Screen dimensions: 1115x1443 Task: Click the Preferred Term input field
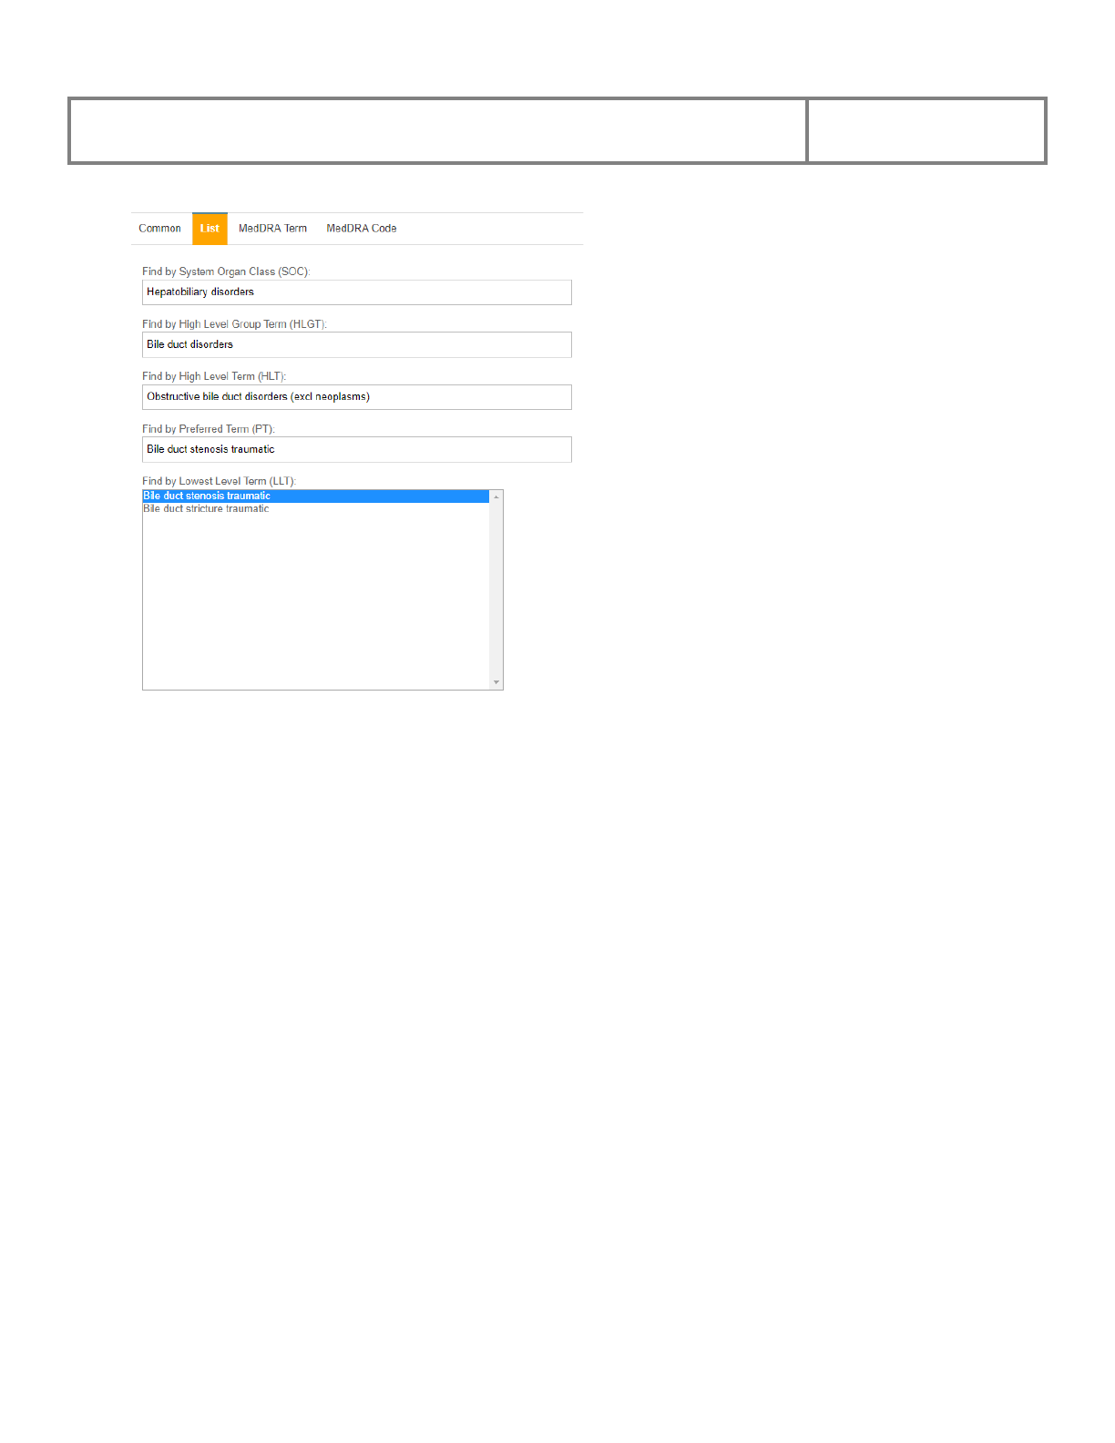(x=357, y=450)
